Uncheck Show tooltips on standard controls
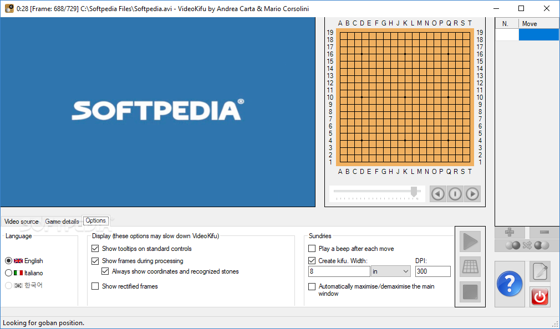 click(95, 248)
